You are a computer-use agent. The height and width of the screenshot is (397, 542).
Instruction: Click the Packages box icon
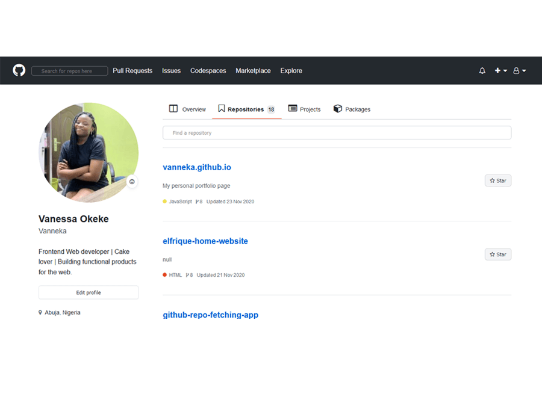338,109
